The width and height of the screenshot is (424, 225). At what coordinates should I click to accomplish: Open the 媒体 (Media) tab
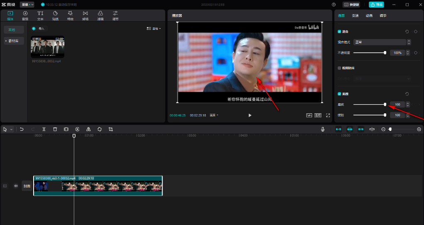pos(10,16)
